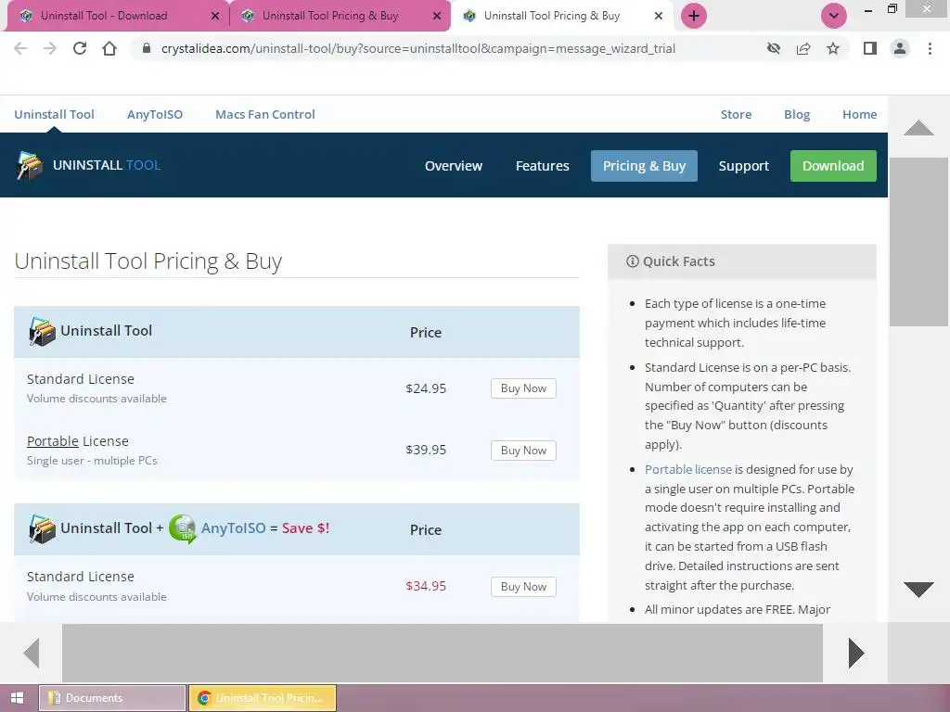The width and height of the screenshot is (950, 712).
Task: Open the AnyToISO top nav link
Action: [155, 114]
